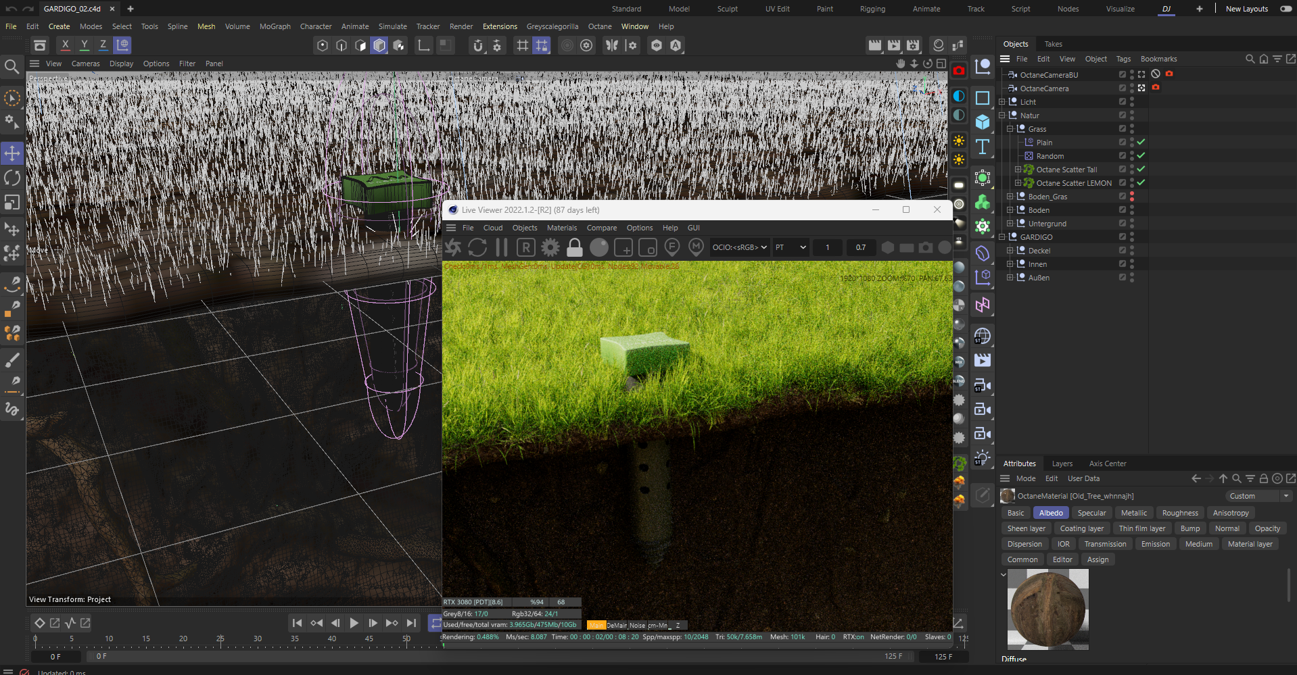Click the Octane red render icon

point(959,70)
